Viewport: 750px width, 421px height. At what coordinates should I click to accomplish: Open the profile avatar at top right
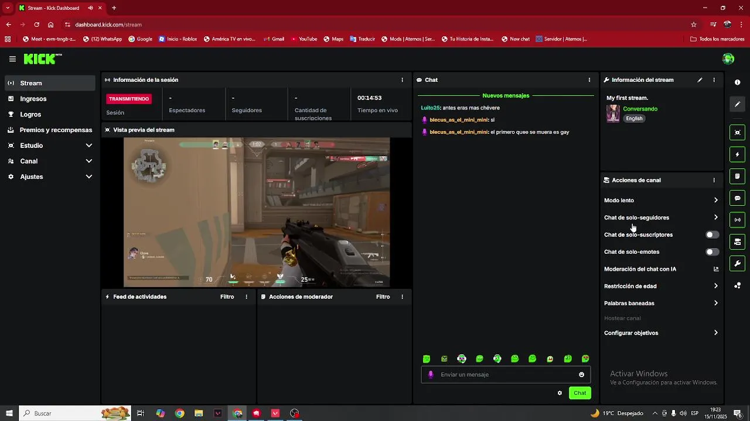click(x=728, y=58)
